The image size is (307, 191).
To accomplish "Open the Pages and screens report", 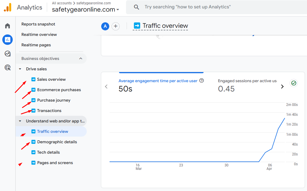I will 55,163.
